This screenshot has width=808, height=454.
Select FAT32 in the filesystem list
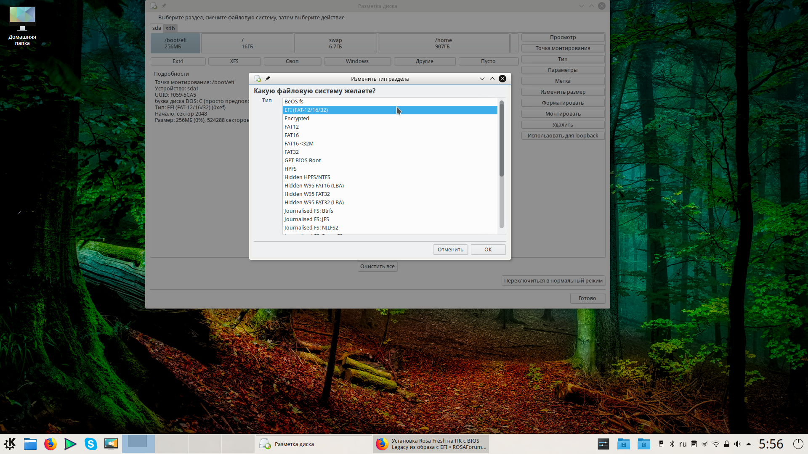[292, 152]
